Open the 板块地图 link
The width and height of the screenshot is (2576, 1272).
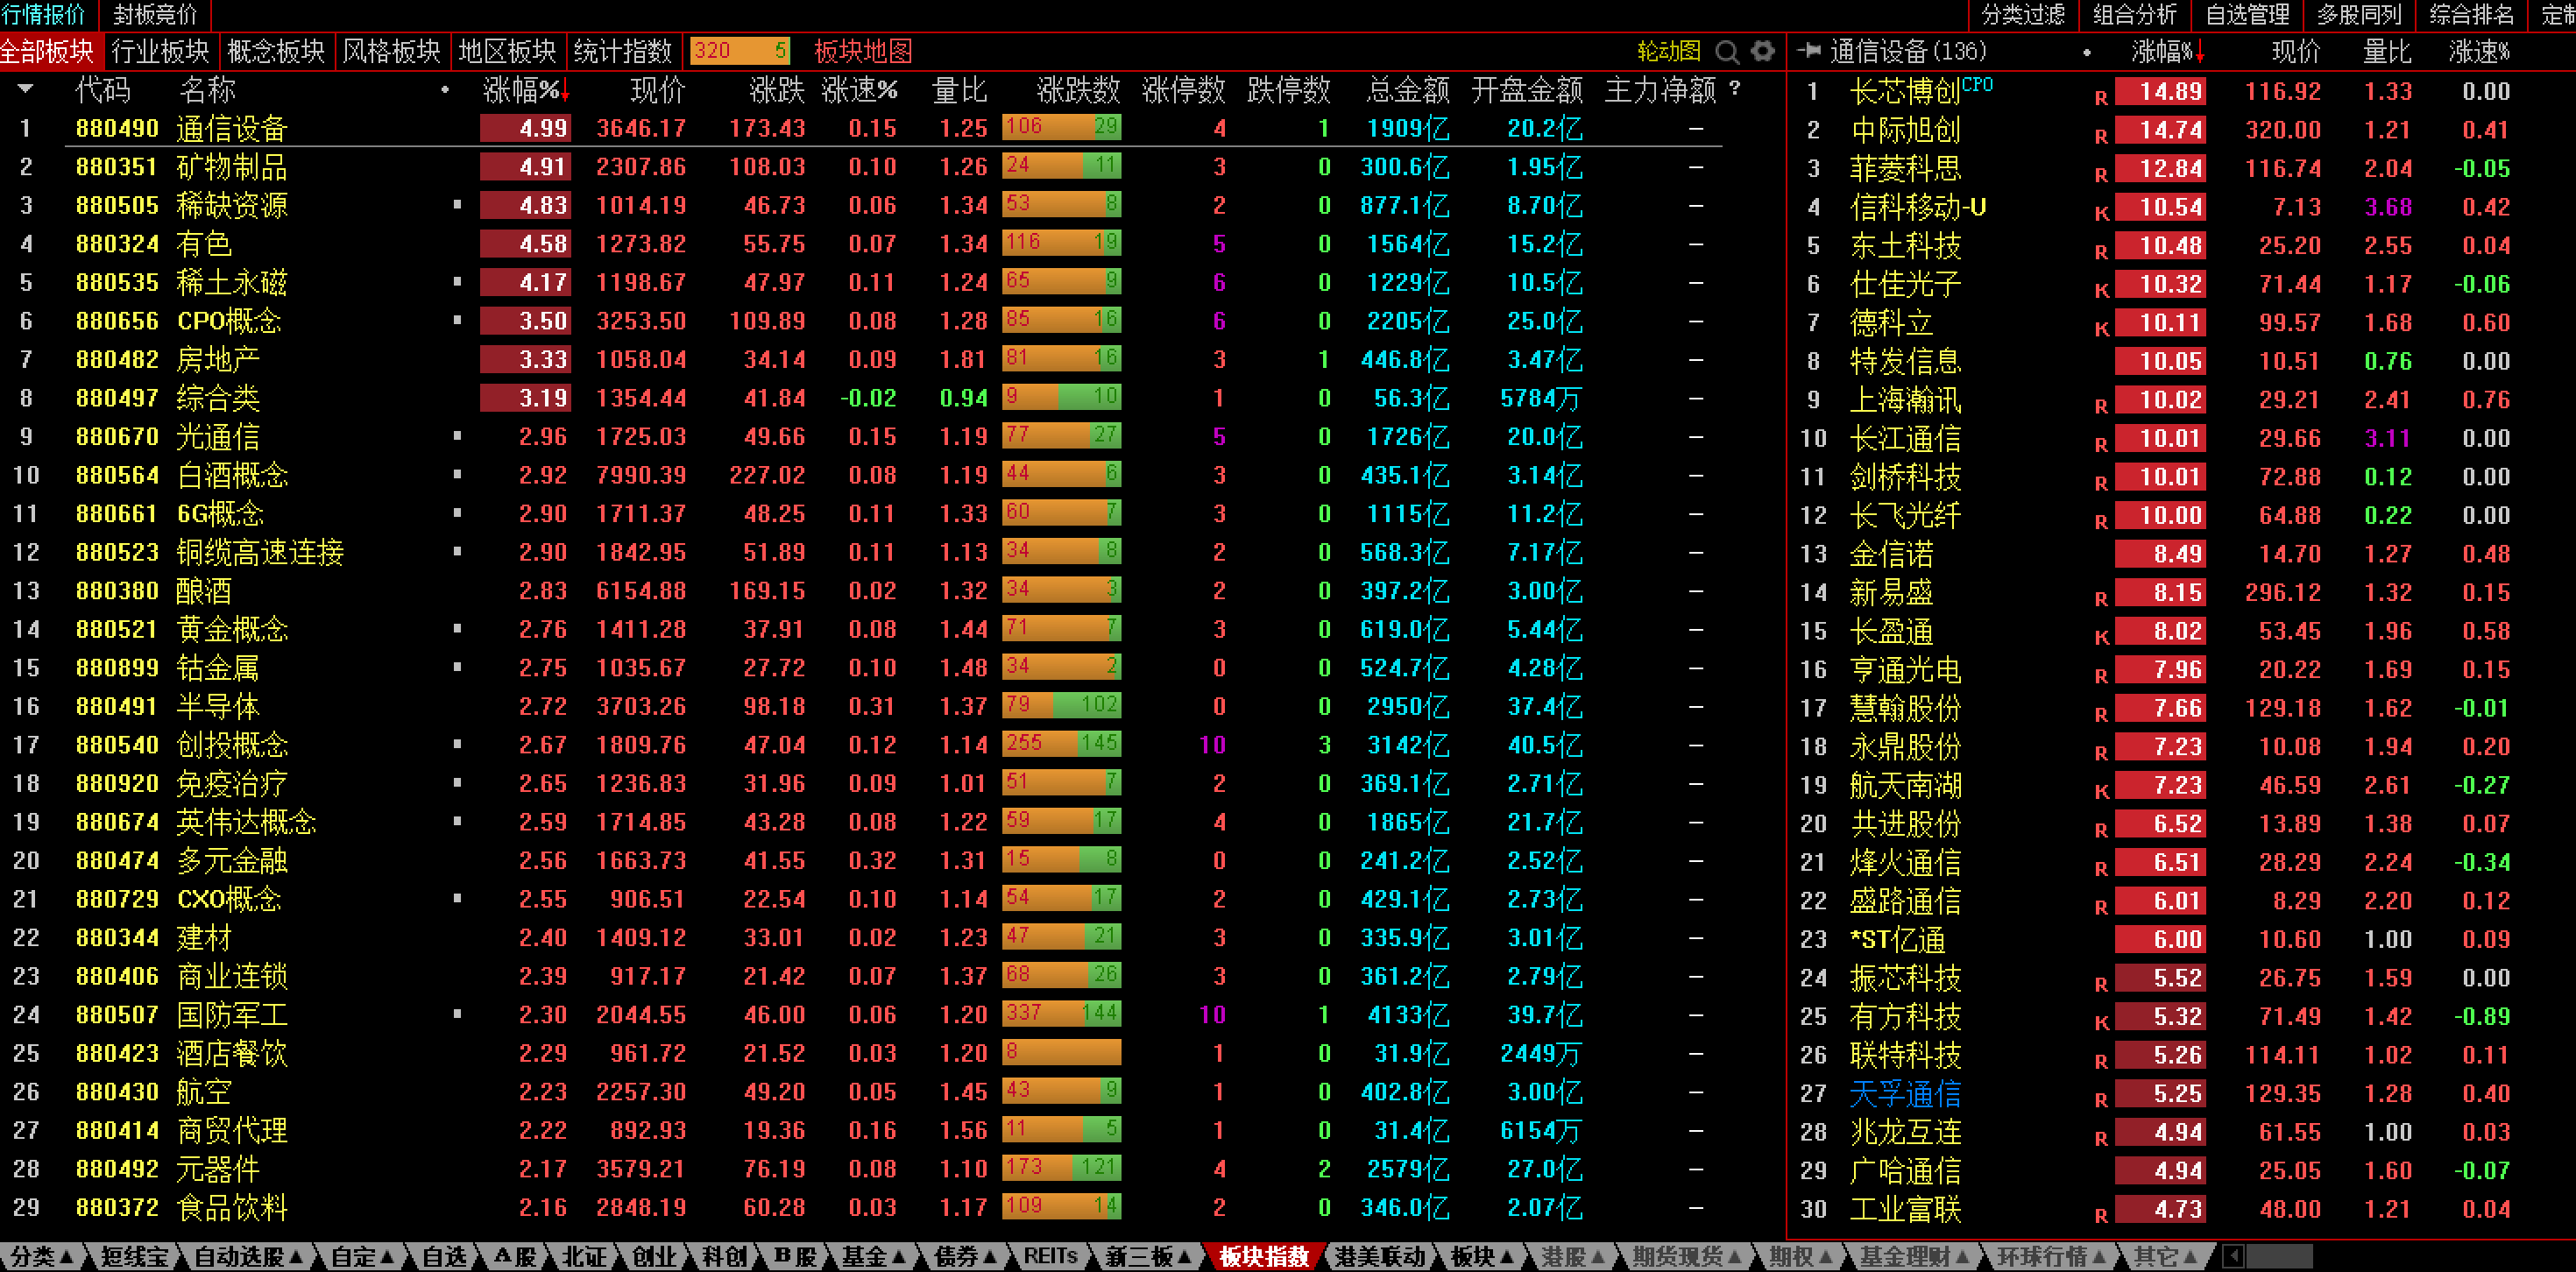coord(862,51)
